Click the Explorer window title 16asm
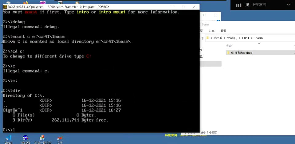This screenshot has width=295, height=144. pyautogui.click(x=205, y=25)
